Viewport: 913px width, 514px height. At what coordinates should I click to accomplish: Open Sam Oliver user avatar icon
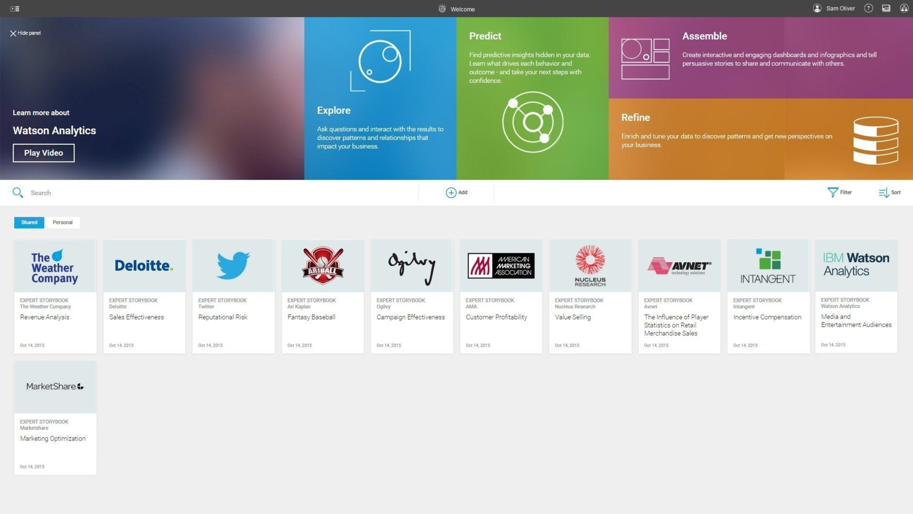click(817, 8)
